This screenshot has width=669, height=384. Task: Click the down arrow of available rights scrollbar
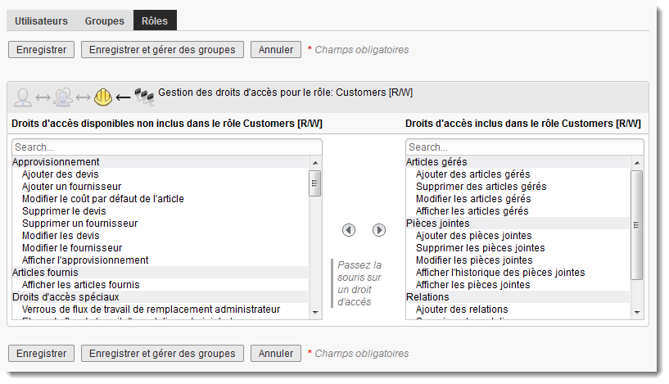coord(315,313)
